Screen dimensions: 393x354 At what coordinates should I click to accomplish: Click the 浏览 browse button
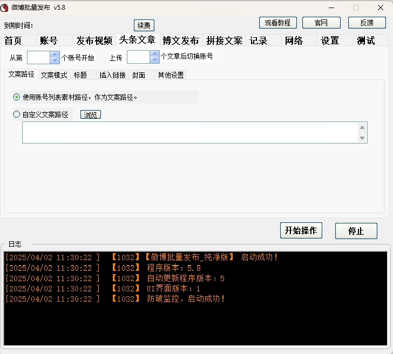coord(91,115)
